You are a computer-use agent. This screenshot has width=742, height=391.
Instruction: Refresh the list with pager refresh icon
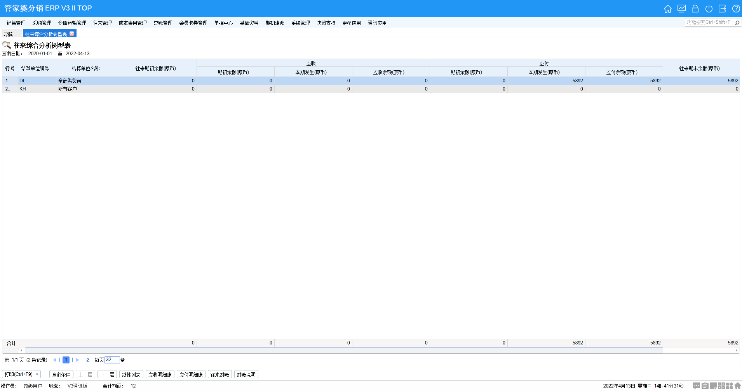pos(88,360)
